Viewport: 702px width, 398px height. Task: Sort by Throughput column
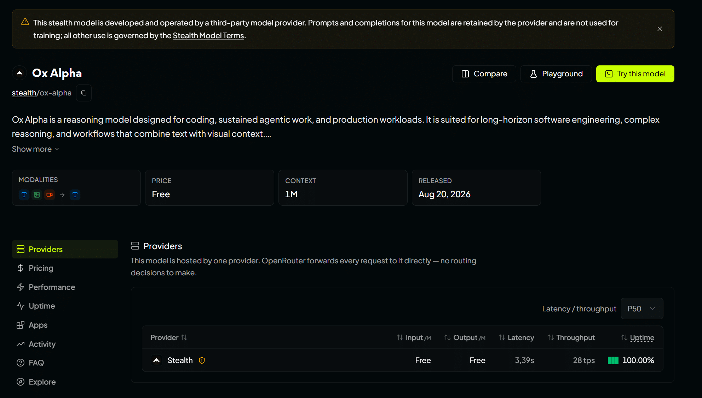[571, 338]
